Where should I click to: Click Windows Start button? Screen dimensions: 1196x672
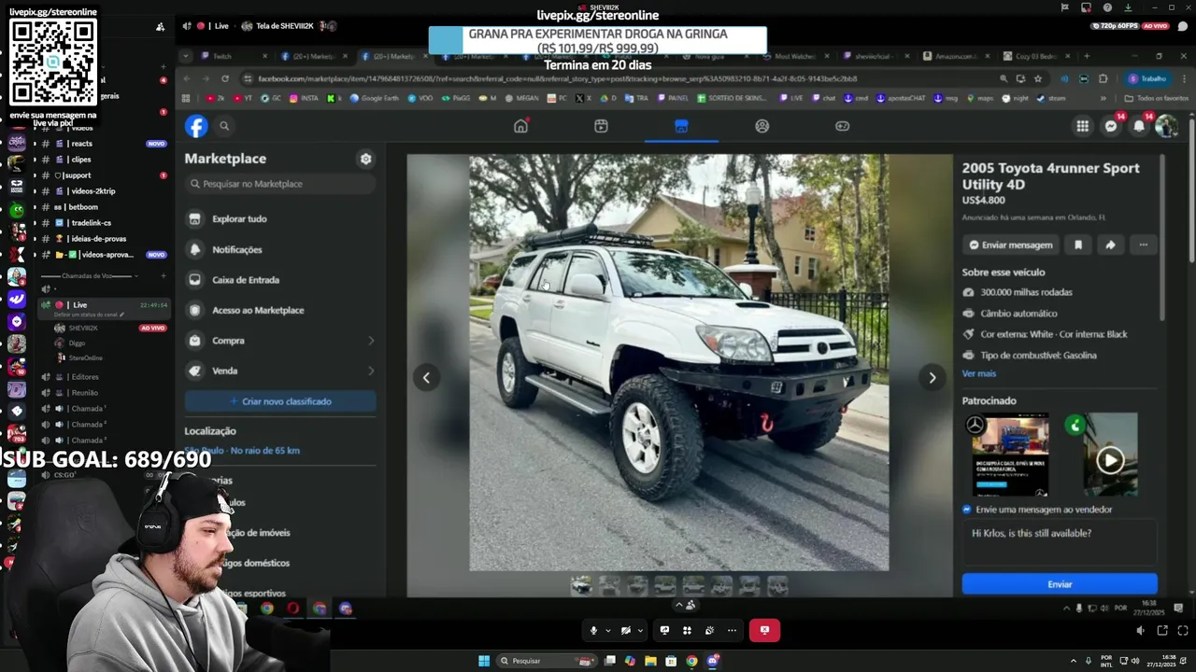click(484, 661)
